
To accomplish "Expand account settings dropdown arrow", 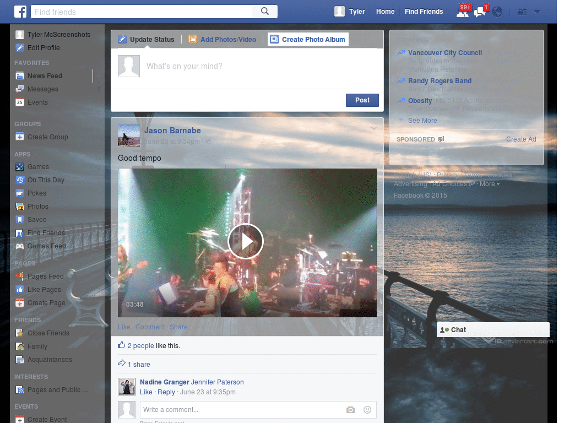I will [538, 12].
